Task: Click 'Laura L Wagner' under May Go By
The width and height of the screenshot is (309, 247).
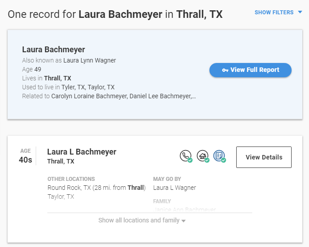Action: click(175, 188)
